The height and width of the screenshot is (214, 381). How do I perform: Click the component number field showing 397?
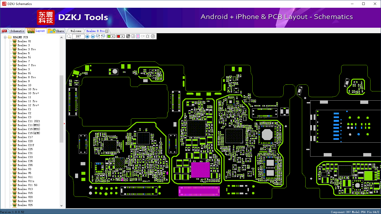[78, 36]
